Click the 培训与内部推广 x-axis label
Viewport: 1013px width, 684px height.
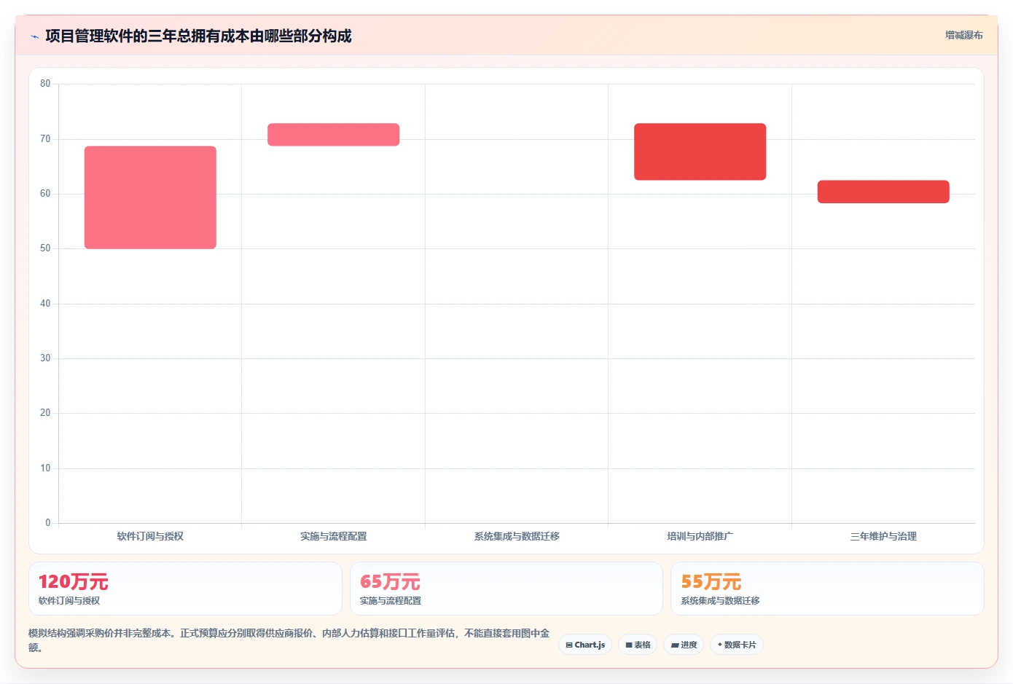pyautogui.click(x=700, y=536)
